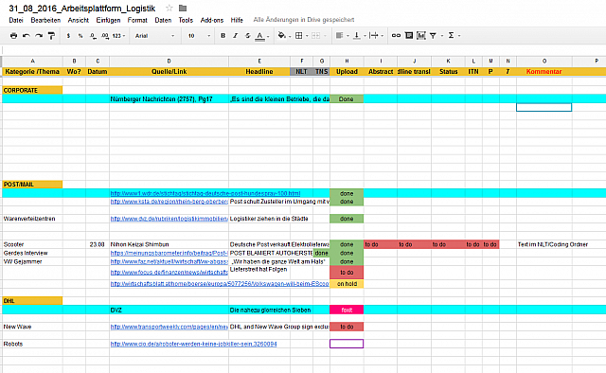Select 'Nihon Keizai Shimbun' cell

(169, 244)
